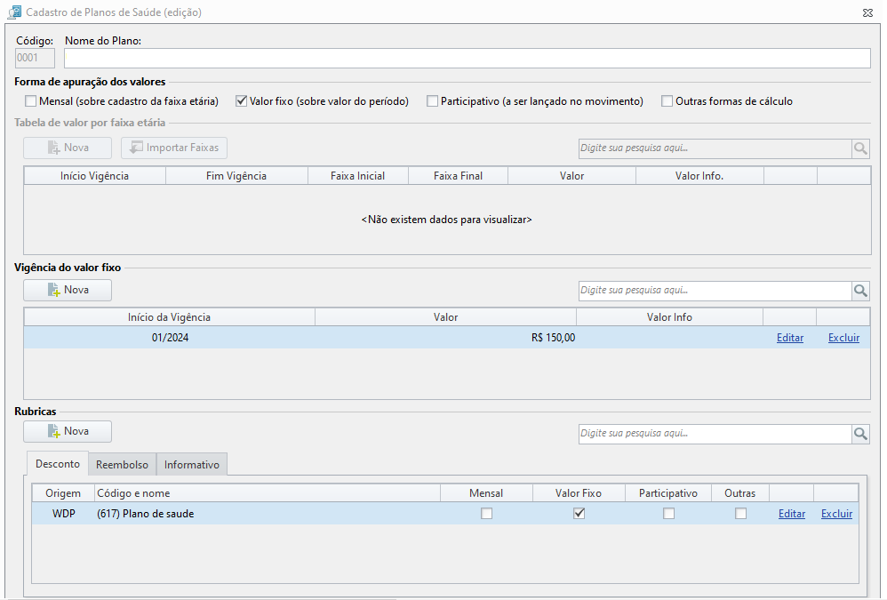Screen dimensions: 887x600
Task: Switch to the Reembolso tab
Action: pyautogui.click(x=122, y=464)
